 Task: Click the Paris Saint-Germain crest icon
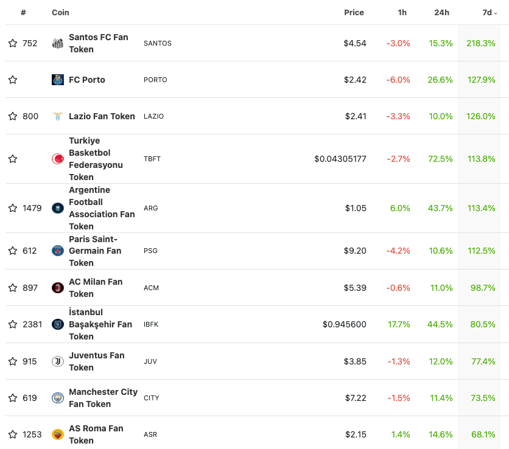(x=58, y=251)
